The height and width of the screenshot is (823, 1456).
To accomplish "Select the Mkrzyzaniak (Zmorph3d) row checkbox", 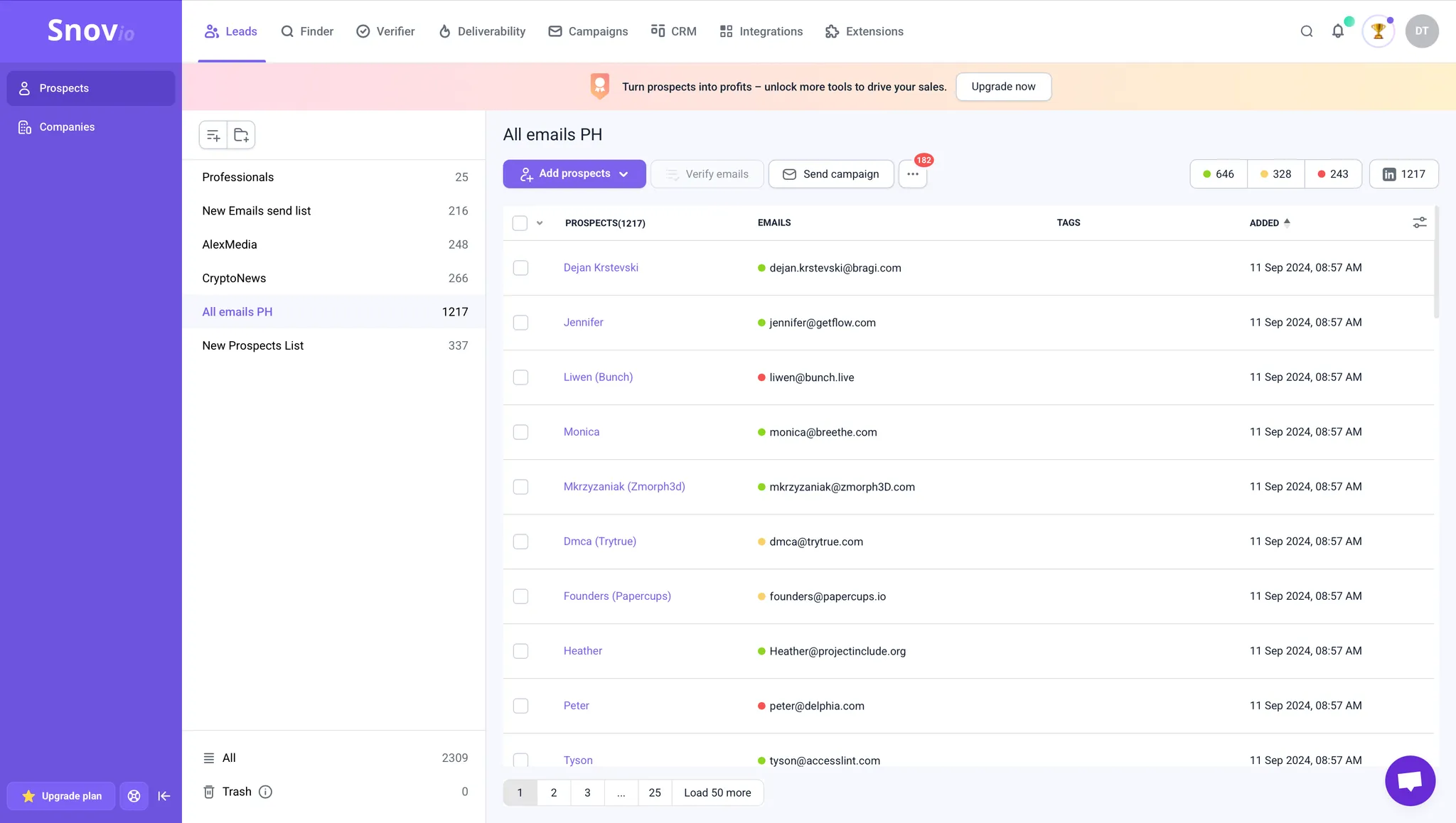I will coord(520,487).
